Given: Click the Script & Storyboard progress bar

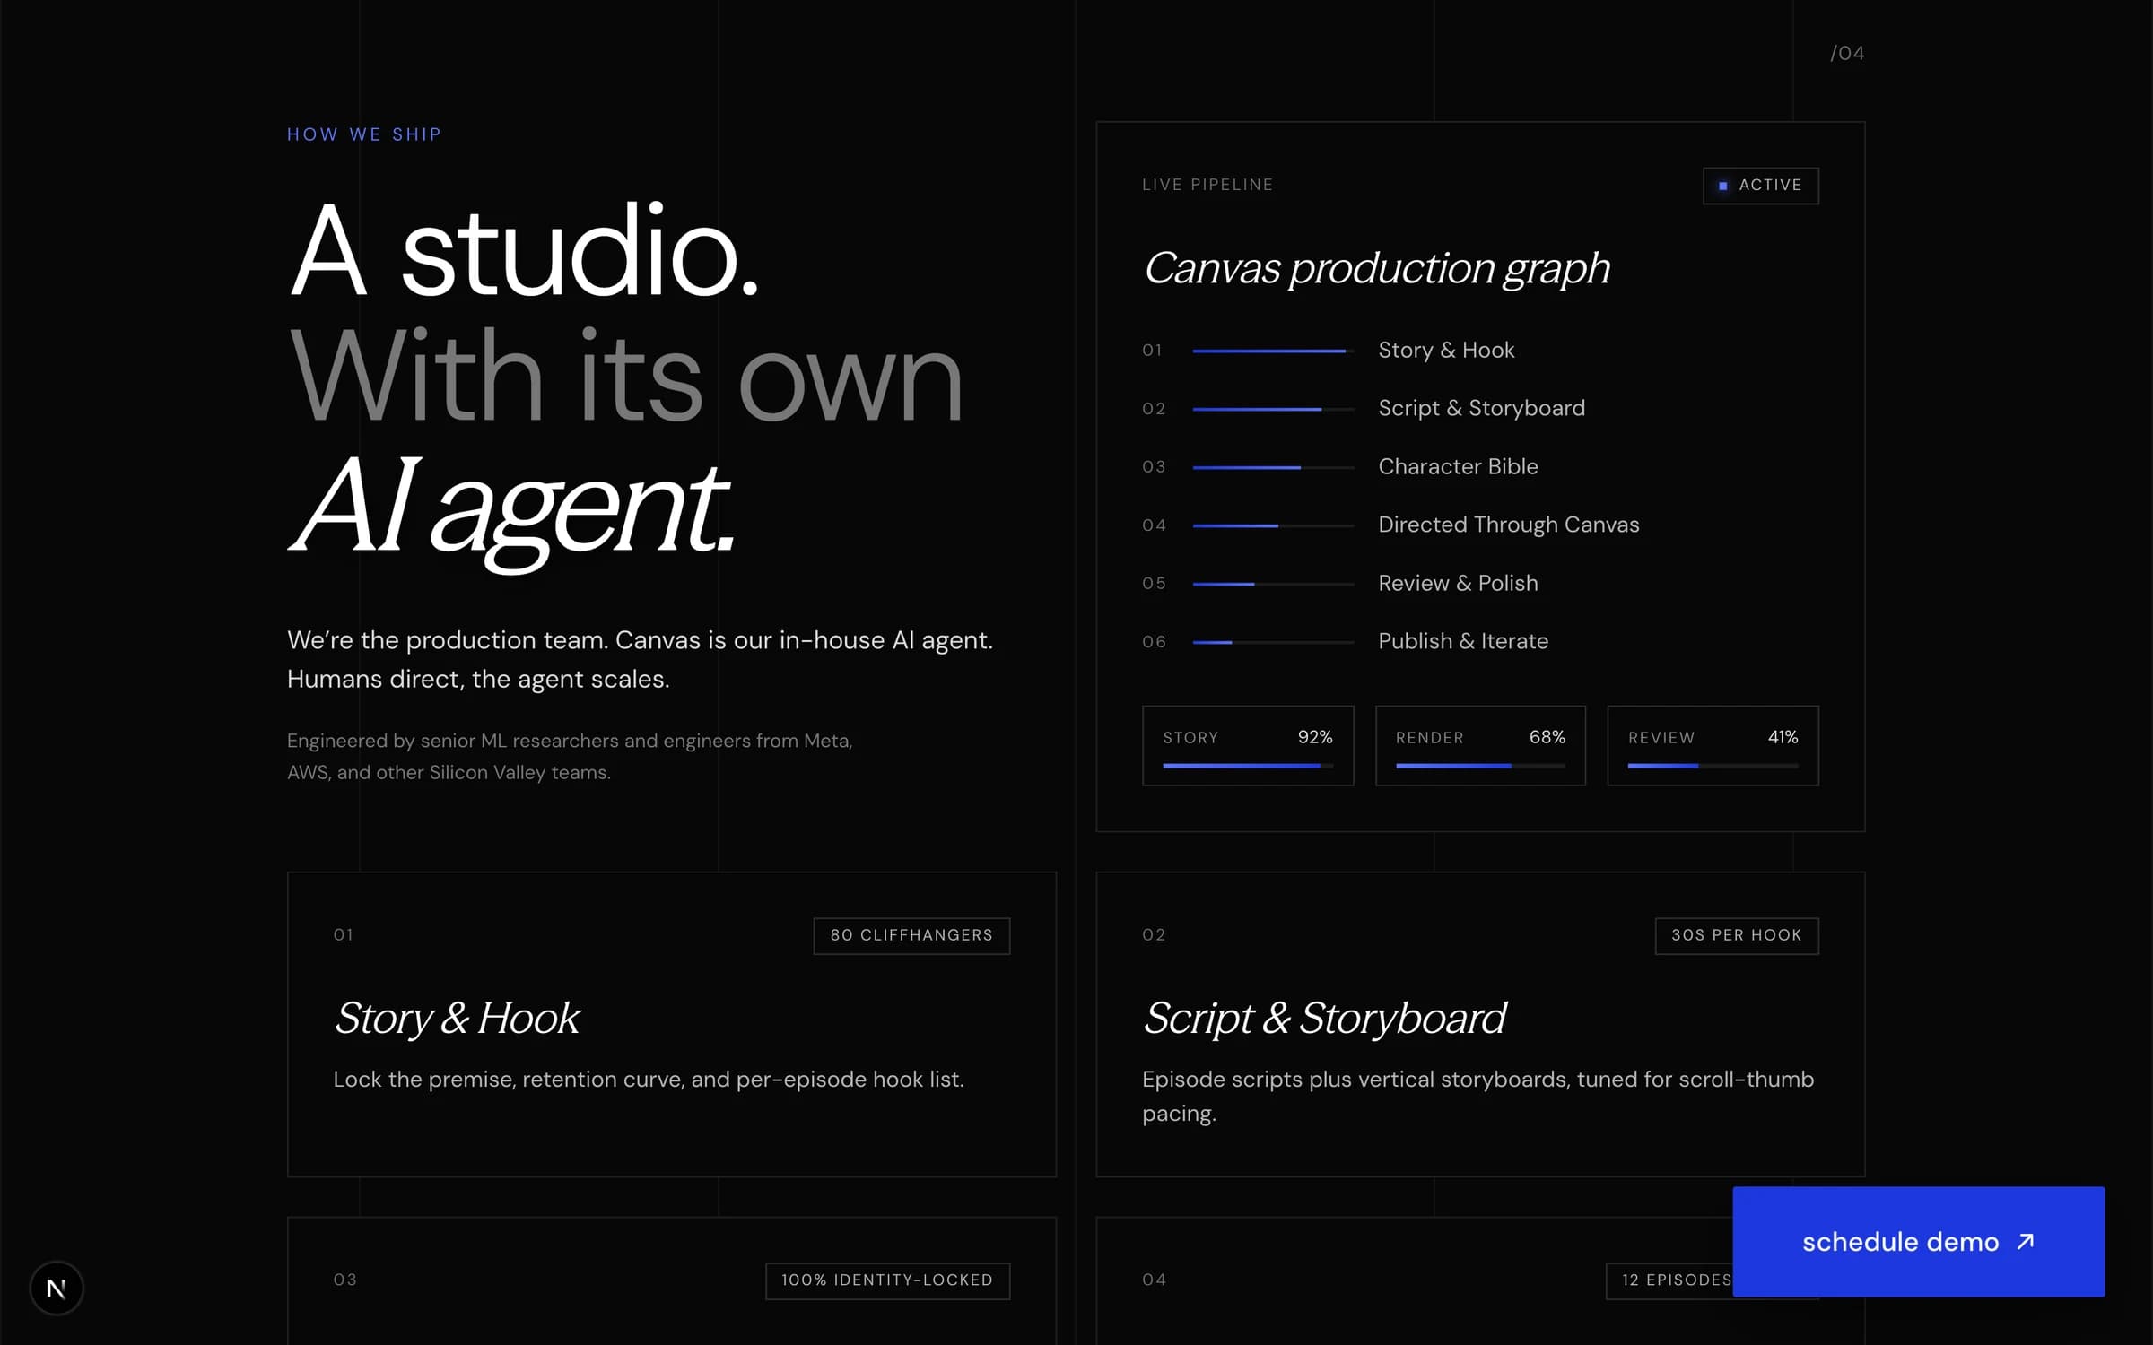Looking at the screenshot, I should (x=1273, y=410).
